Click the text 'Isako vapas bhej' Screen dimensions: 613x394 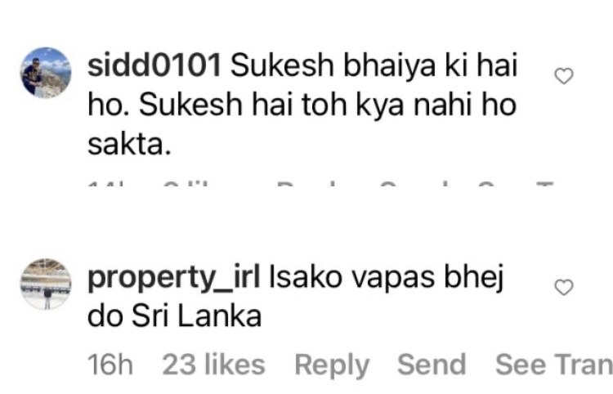[387, 278]
